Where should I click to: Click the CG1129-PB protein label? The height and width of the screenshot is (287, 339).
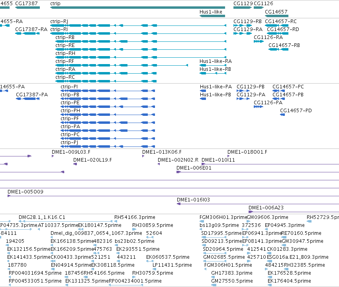[x=250, y=87]
